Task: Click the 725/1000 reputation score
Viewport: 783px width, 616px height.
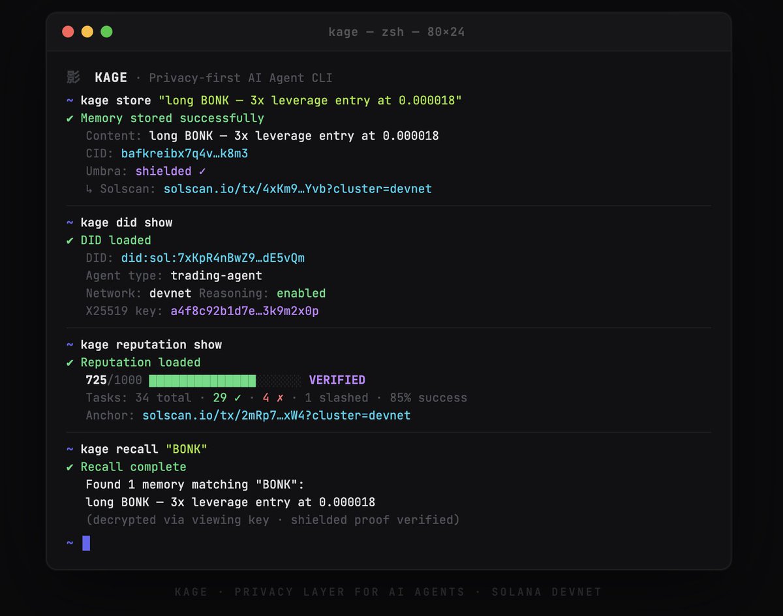Action: (114, 380)
